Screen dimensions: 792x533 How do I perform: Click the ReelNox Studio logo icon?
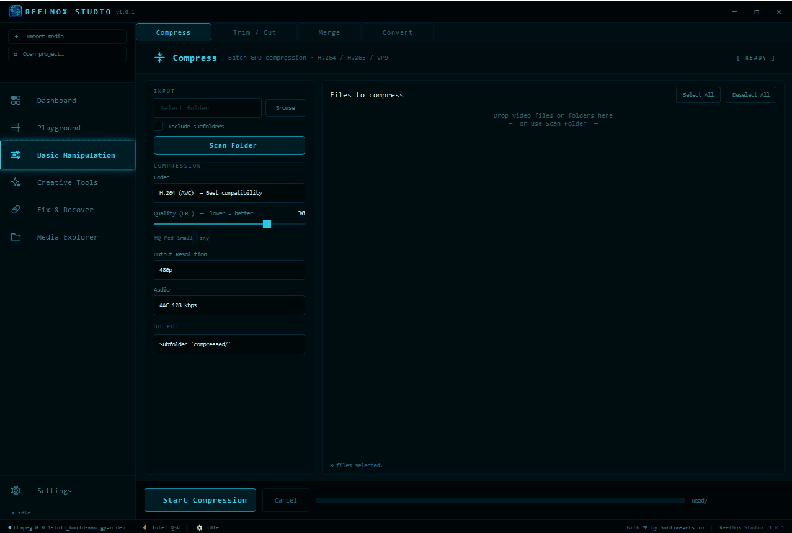coord(16,11)
